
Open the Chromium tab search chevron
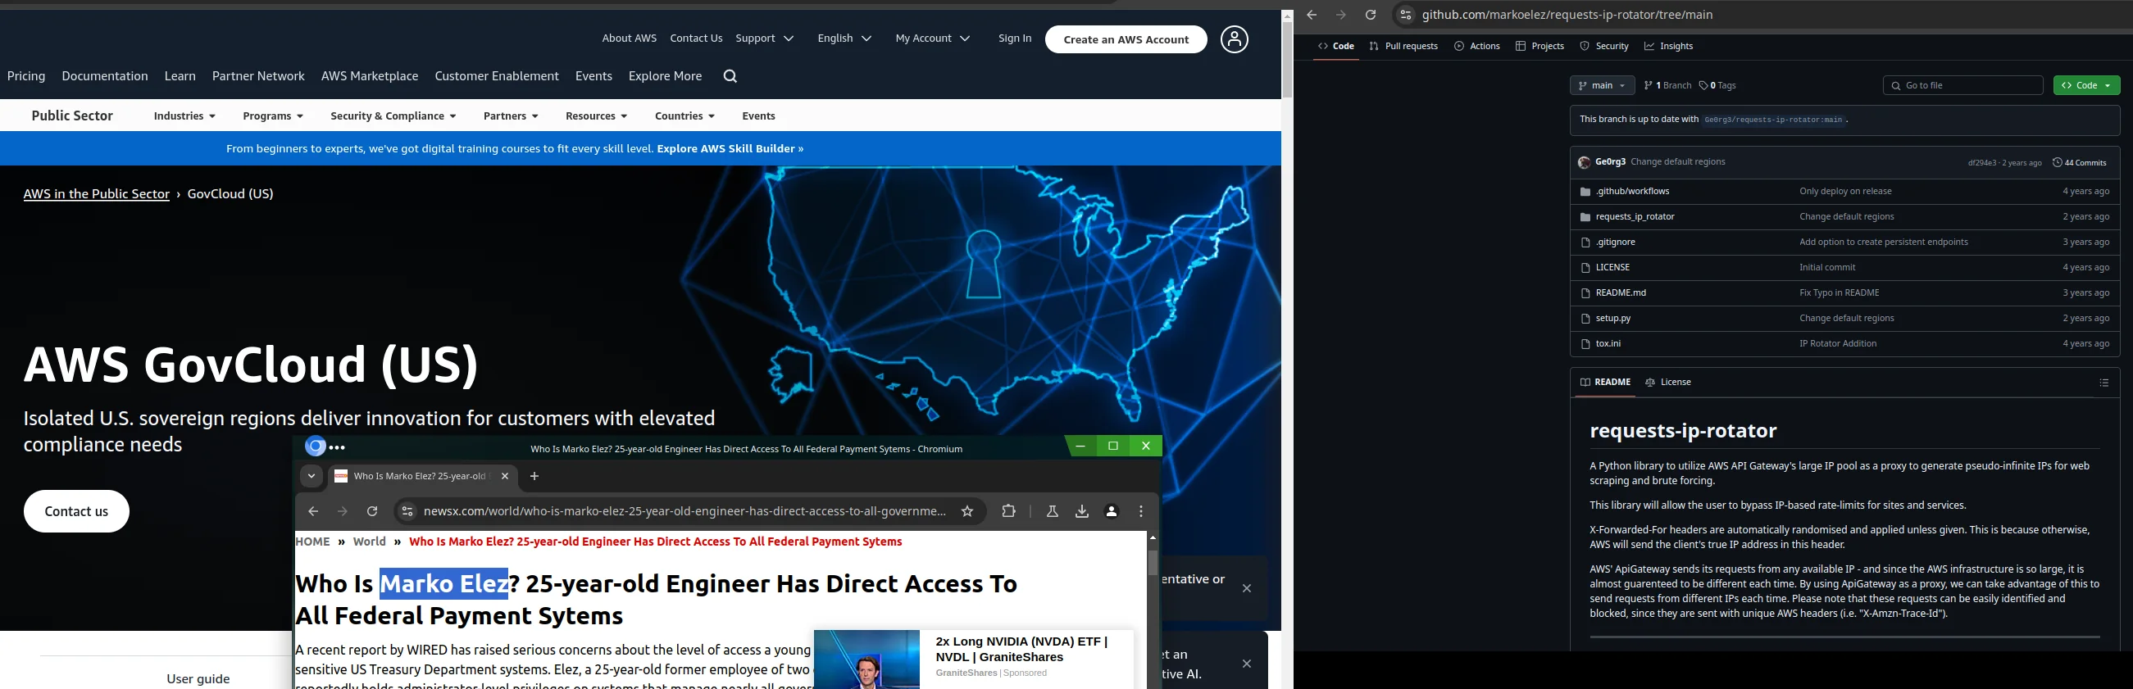(x=312, y=476)
